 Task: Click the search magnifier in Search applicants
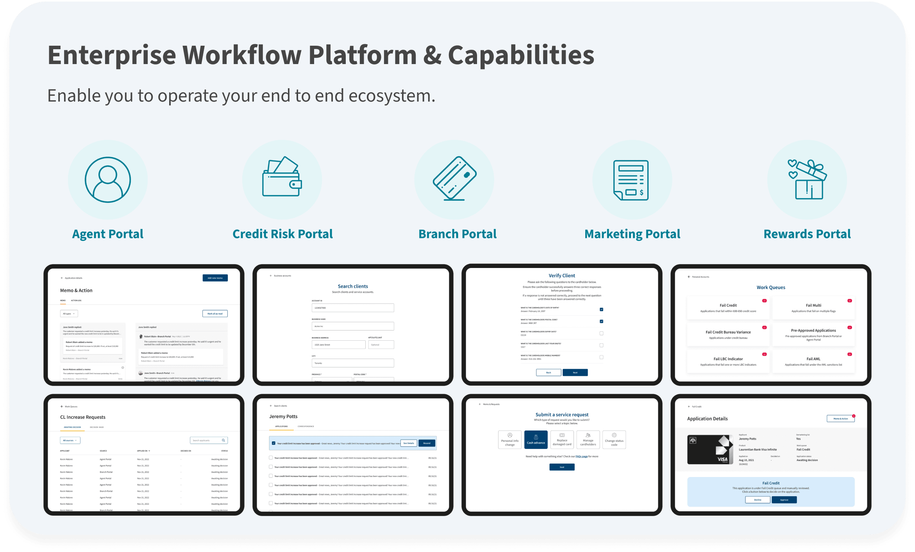pyautogui.click(x=223, y=440)
